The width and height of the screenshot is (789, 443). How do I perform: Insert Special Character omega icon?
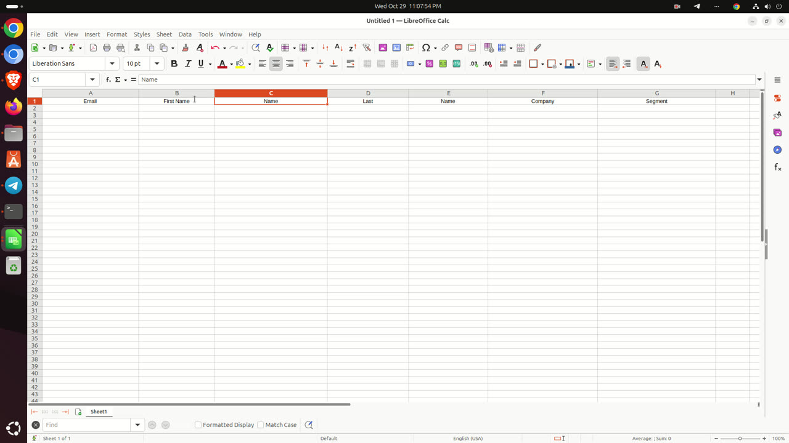click(x=426, y=47)
